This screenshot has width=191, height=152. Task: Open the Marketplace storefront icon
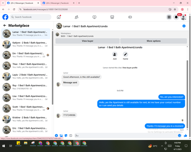112,17
